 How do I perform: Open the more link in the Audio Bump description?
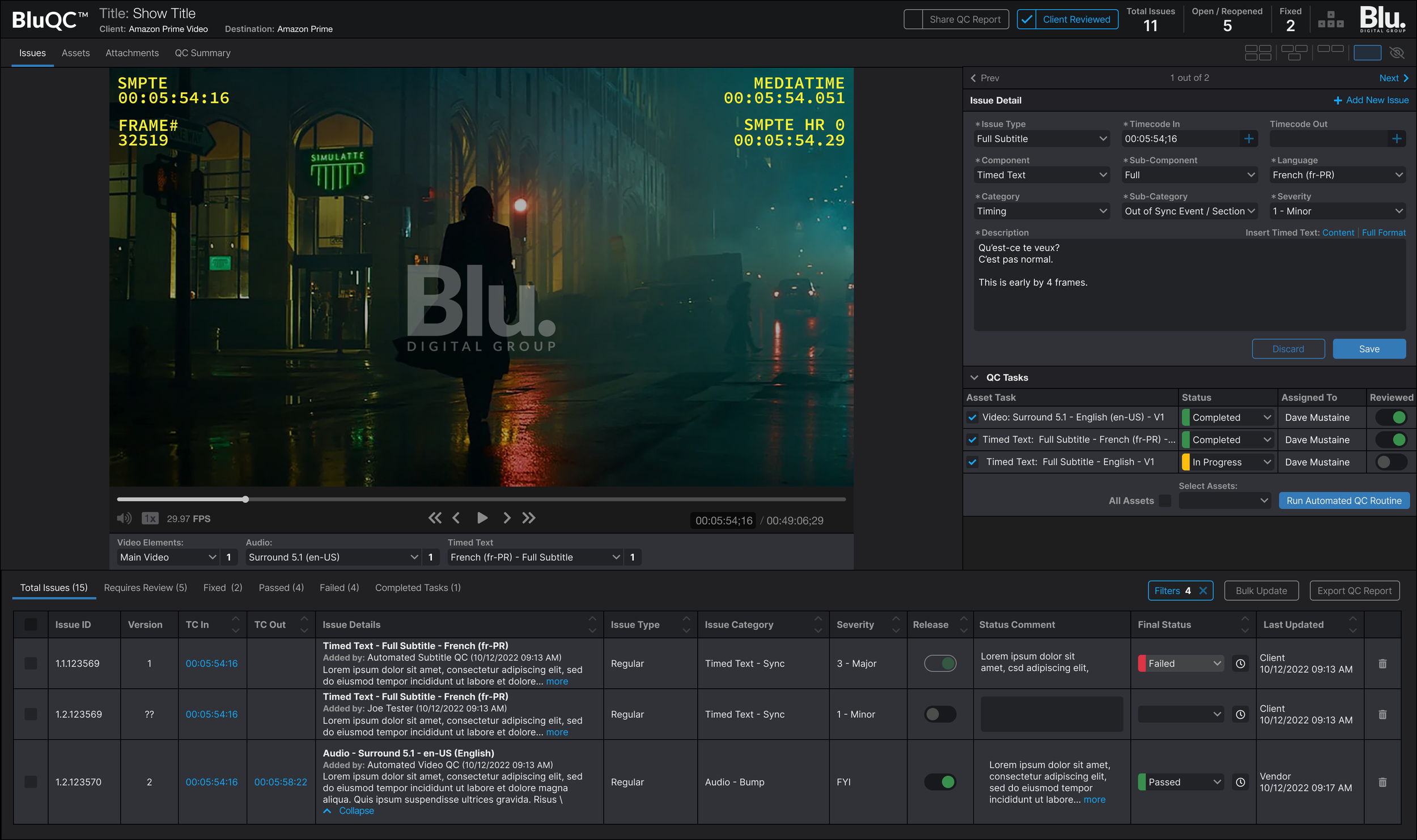[1094, 800]
